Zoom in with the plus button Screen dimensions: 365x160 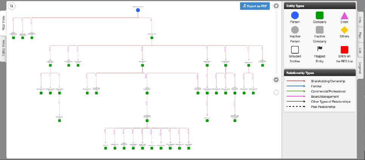[276, 6]
